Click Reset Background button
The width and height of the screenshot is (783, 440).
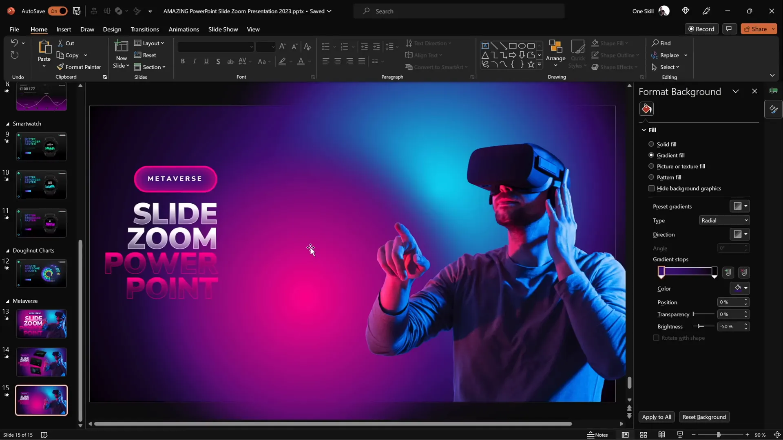704,417
